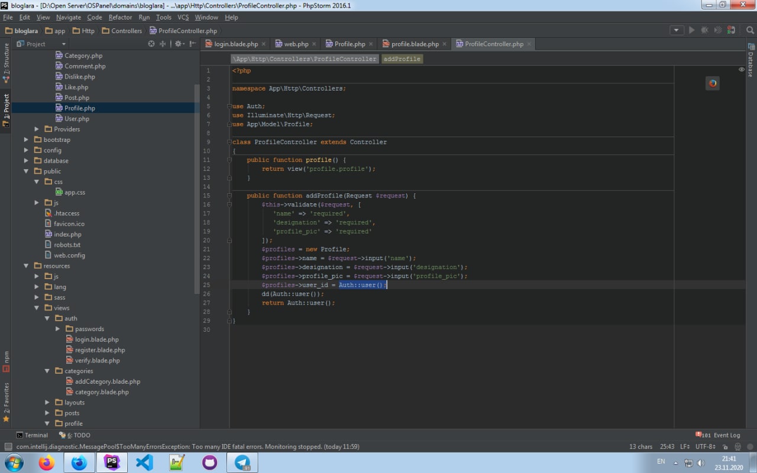Viewport: 757px width, 473px height.
Task: Open the Terminal tool window button
Action: click(32, 435)
